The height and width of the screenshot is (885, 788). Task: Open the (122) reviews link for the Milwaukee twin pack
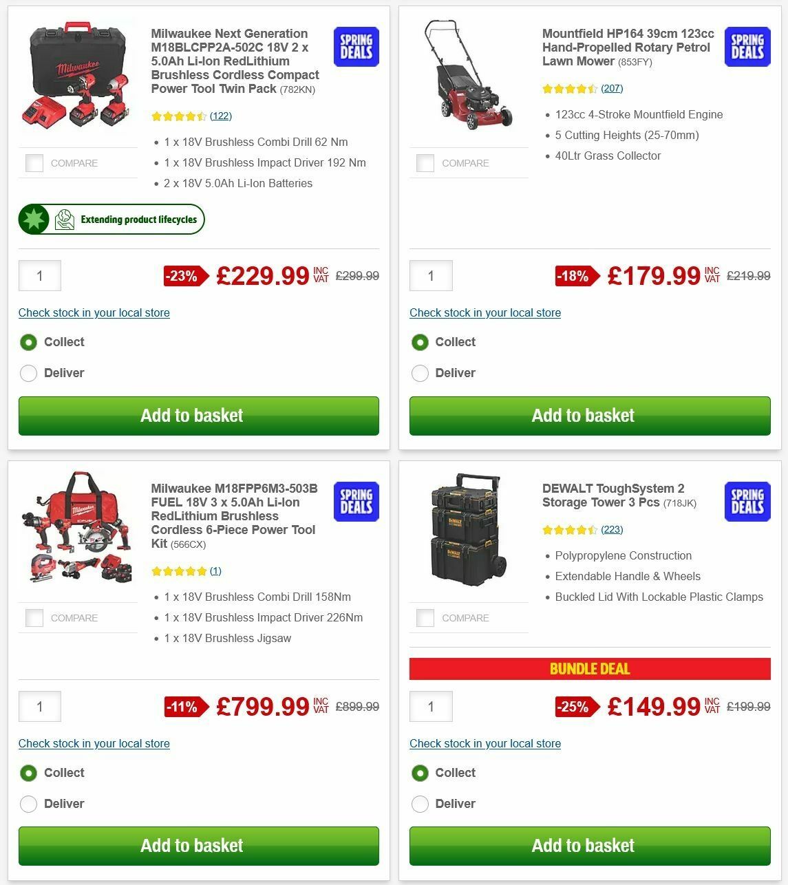coord(220,116)
